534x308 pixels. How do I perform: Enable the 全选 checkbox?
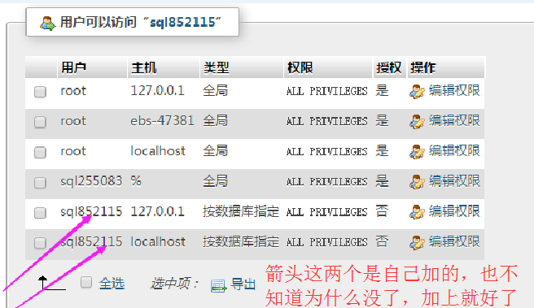86,282
